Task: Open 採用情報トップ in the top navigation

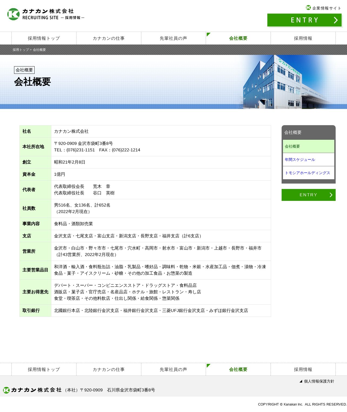Action: (44, 38)
